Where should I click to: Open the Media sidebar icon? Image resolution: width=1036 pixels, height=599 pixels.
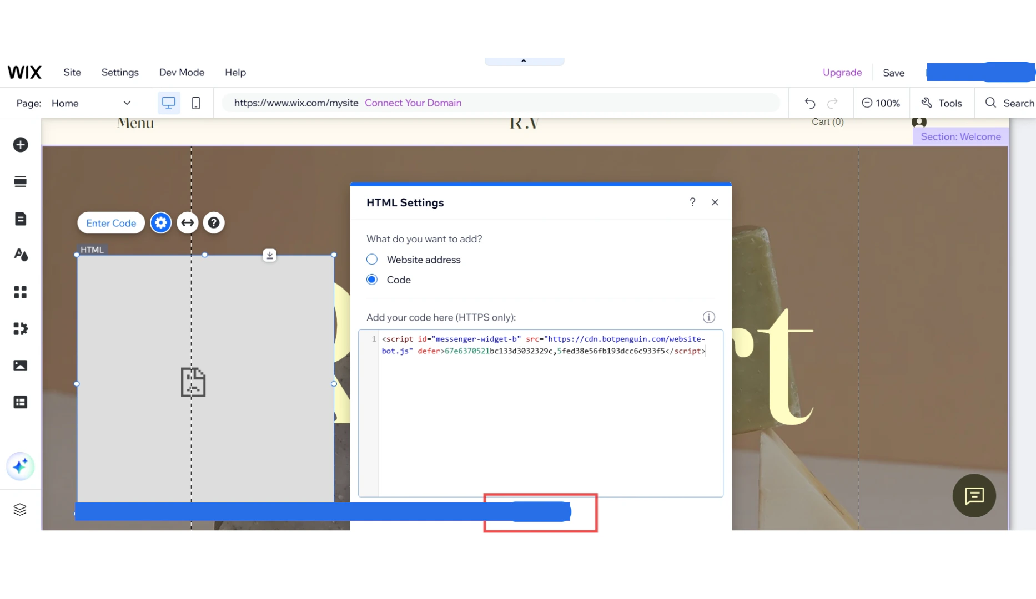click(x=21, y=366)
